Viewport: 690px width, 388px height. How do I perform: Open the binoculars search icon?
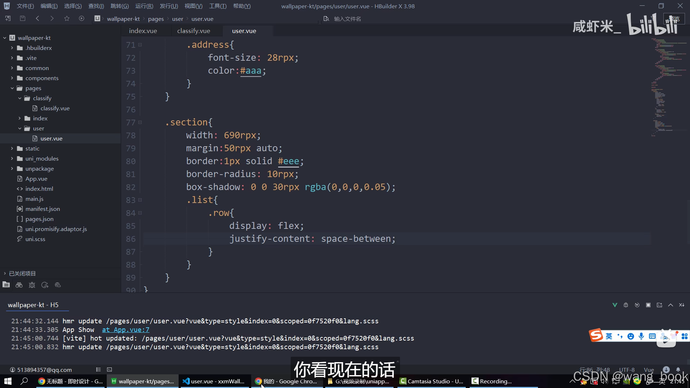pyautogui.click(x=19, y=285)
